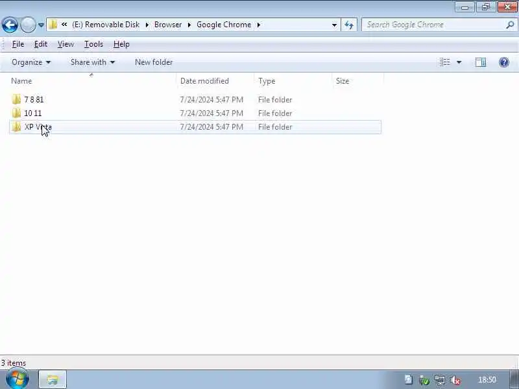
Task: Close the Explorer window
Action: click(507, 7)
